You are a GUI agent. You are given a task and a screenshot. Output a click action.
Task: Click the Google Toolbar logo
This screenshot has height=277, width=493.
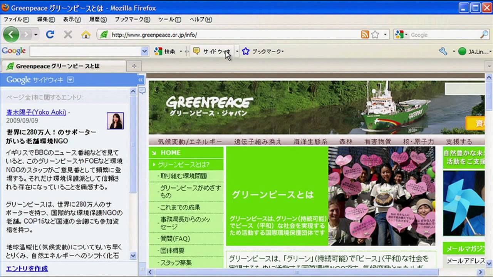[x=14, y=51]
